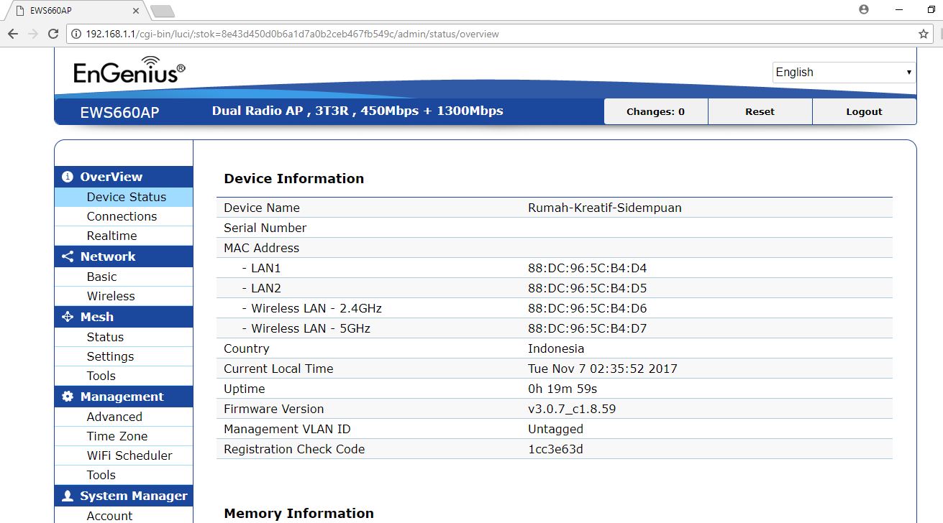The image size is (943, 523).
Task: Click the Changes: 0 button
Action: click(x=655, y=111)
